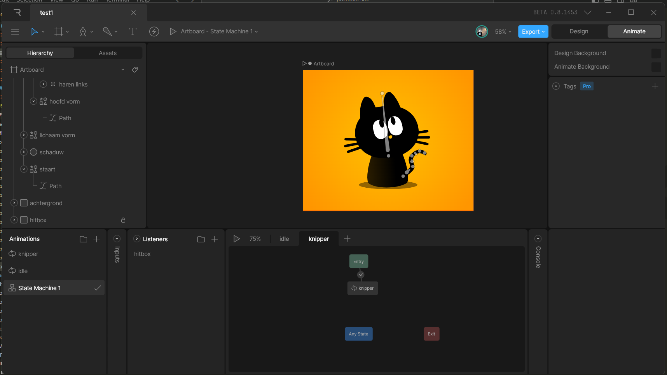Select the knipper state node
Image resolution: width=667 pixels, height=375 pixels.
(x=363, y=288)
